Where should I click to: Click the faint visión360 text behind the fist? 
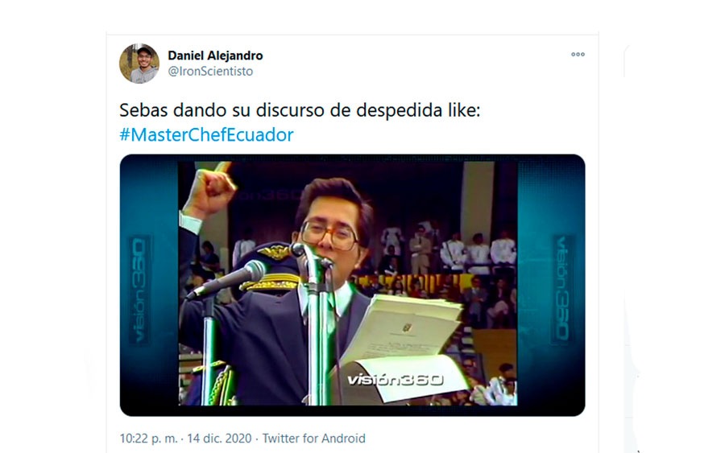[x=268, y=196]
